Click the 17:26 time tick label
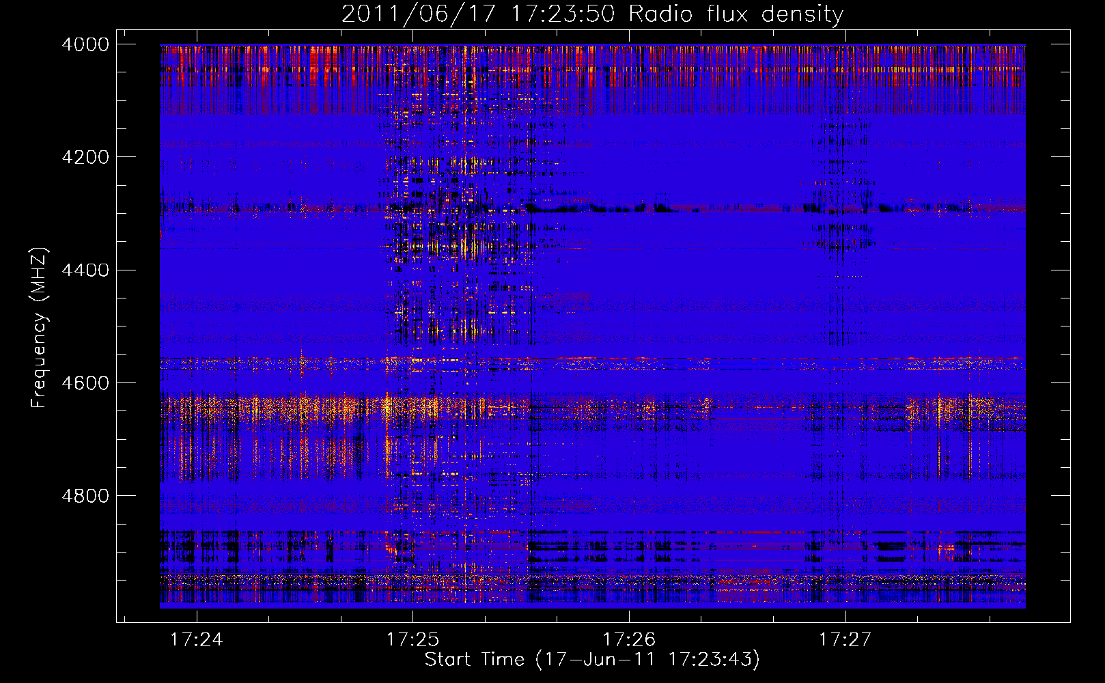The image size is (1105, 683). pos(629,640)
